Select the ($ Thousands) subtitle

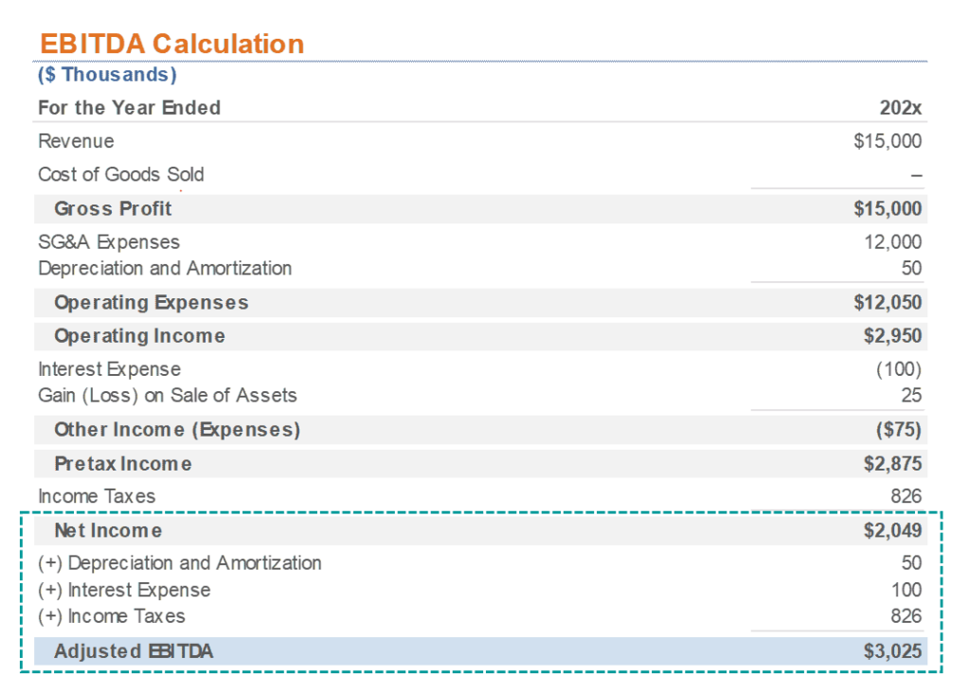[107, 74]
